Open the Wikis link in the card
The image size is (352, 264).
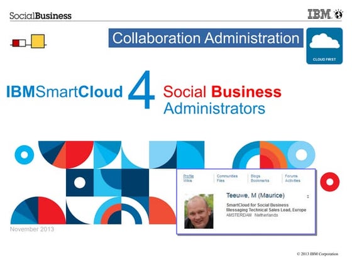click(188, 180)
